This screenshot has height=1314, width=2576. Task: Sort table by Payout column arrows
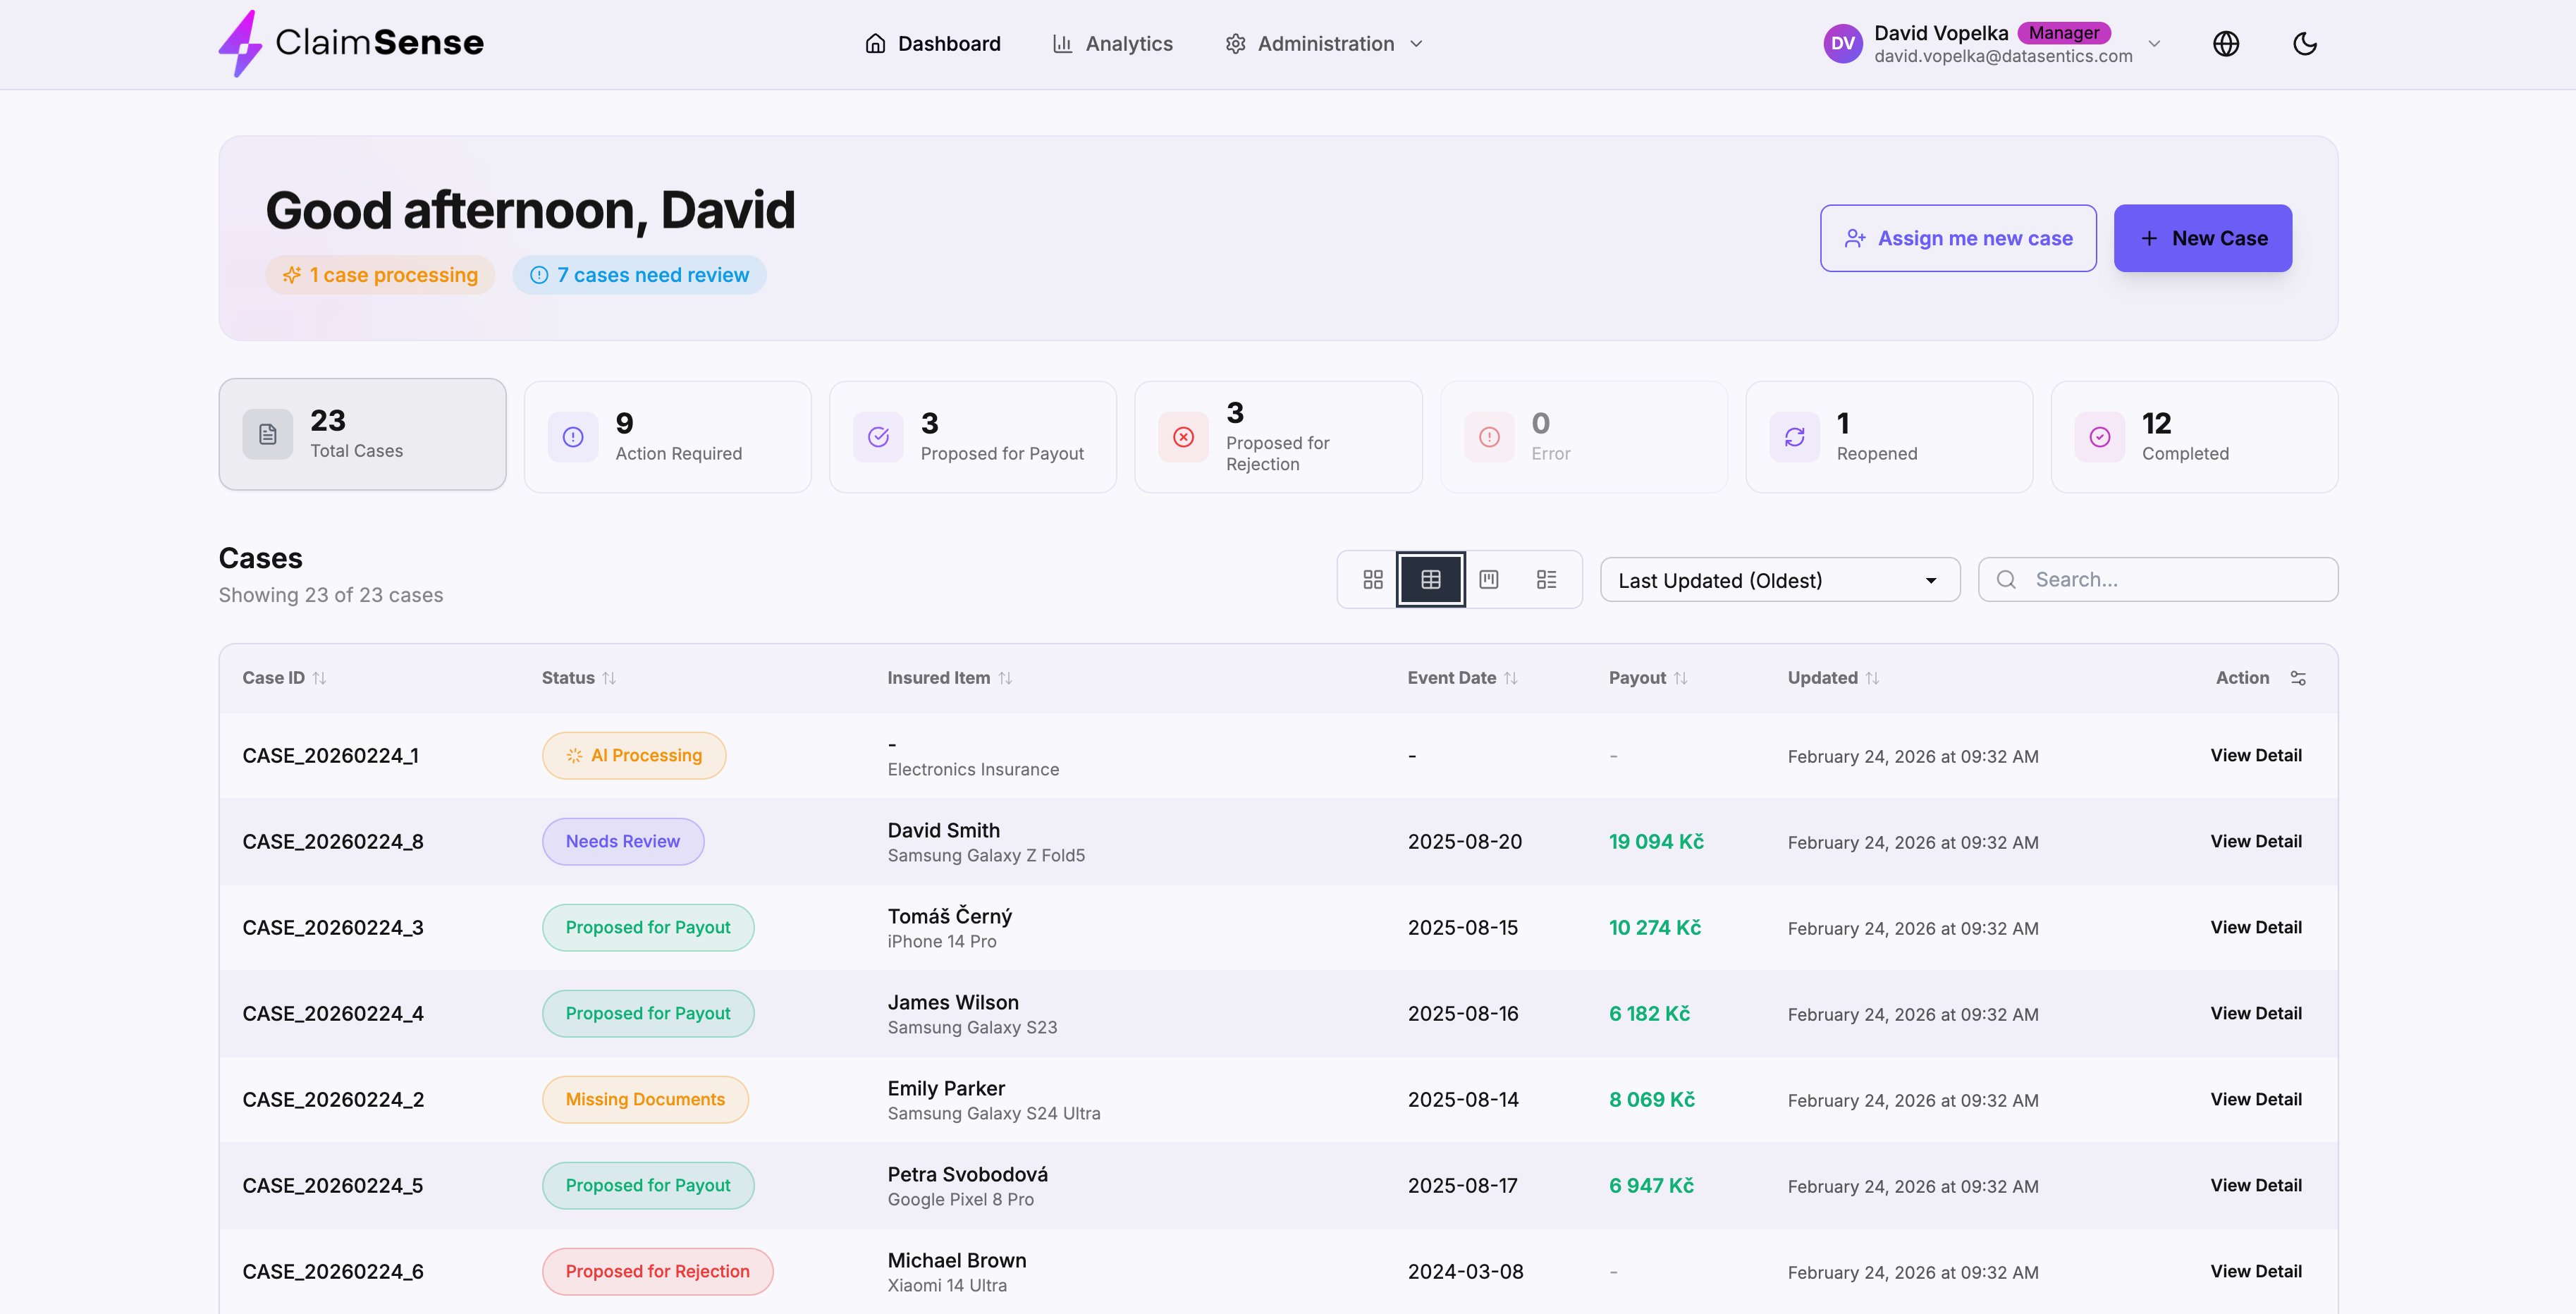1680,678
